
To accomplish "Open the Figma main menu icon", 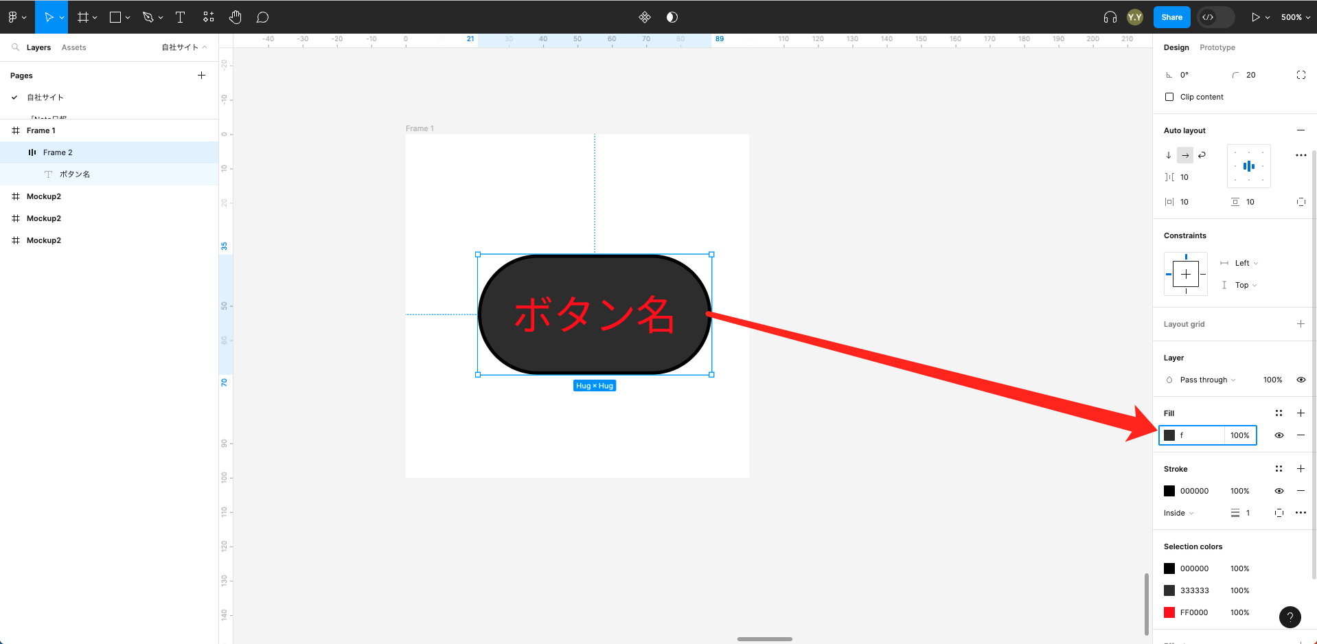I will pos(12,17).
